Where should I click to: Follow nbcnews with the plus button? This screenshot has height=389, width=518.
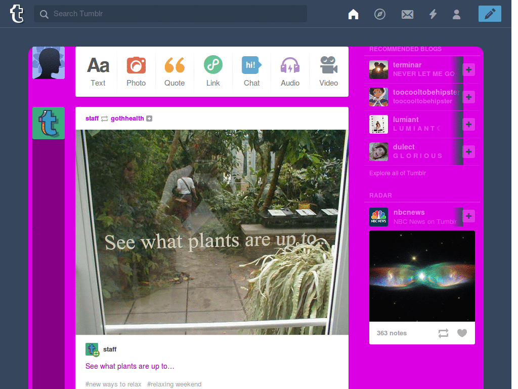[468, 216]
